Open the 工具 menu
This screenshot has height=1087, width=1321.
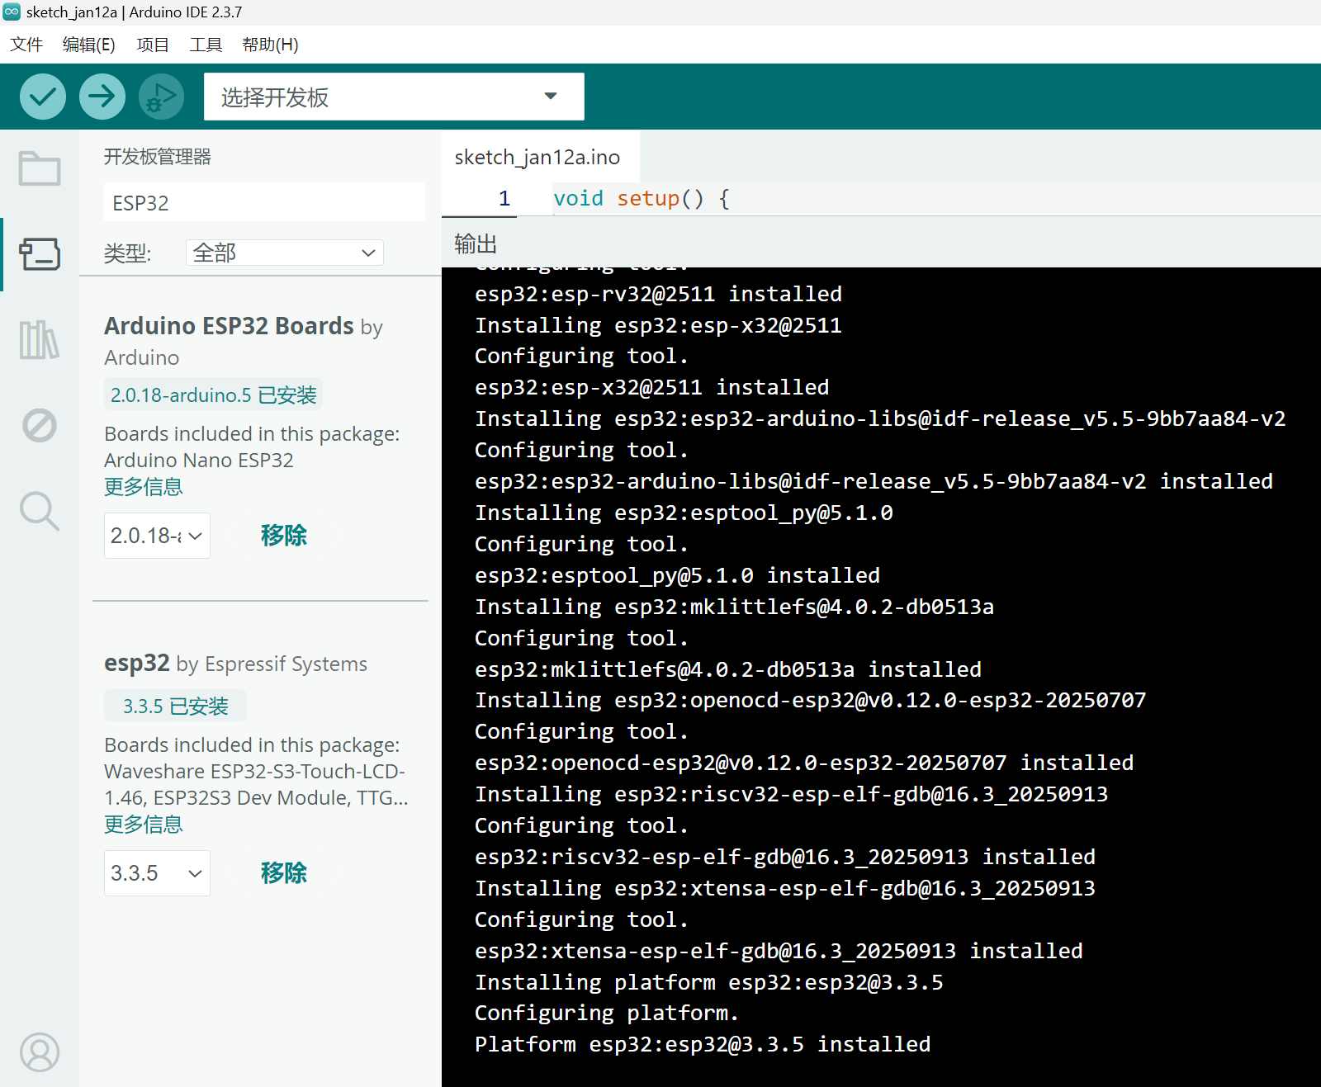click(x=206, y=45)
